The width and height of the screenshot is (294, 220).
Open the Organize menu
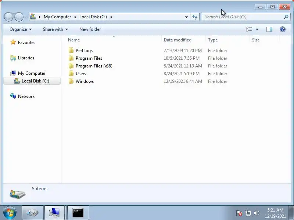tap(21, 29)
